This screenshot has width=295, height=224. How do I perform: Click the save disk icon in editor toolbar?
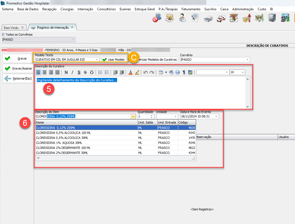190,72
